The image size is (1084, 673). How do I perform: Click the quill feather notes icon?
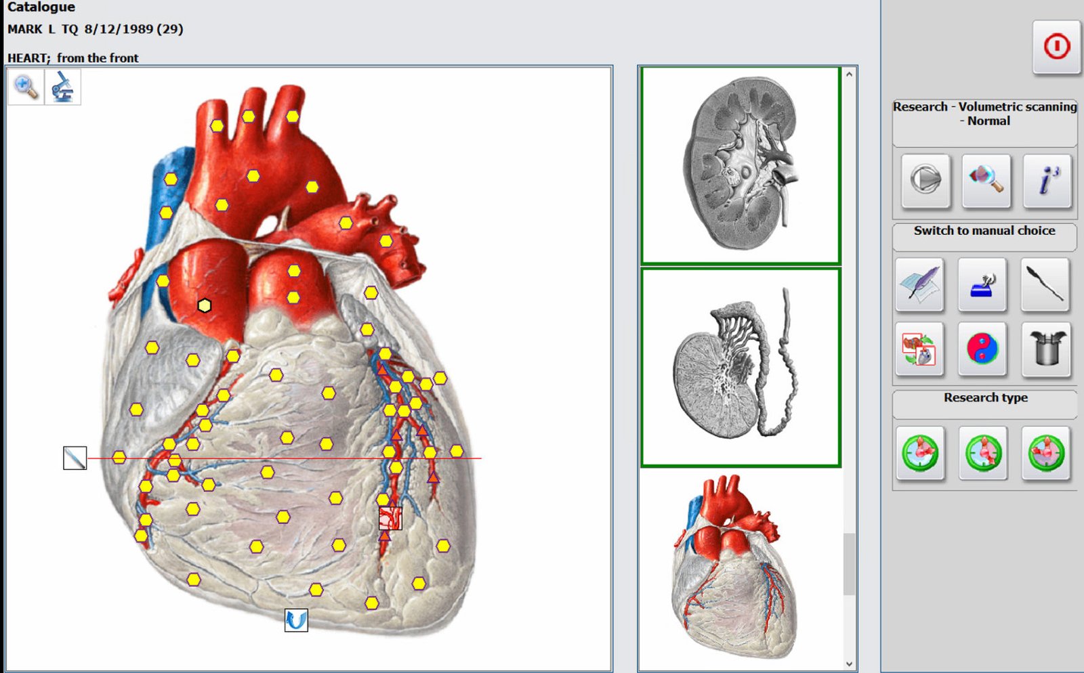coord(919,284)
